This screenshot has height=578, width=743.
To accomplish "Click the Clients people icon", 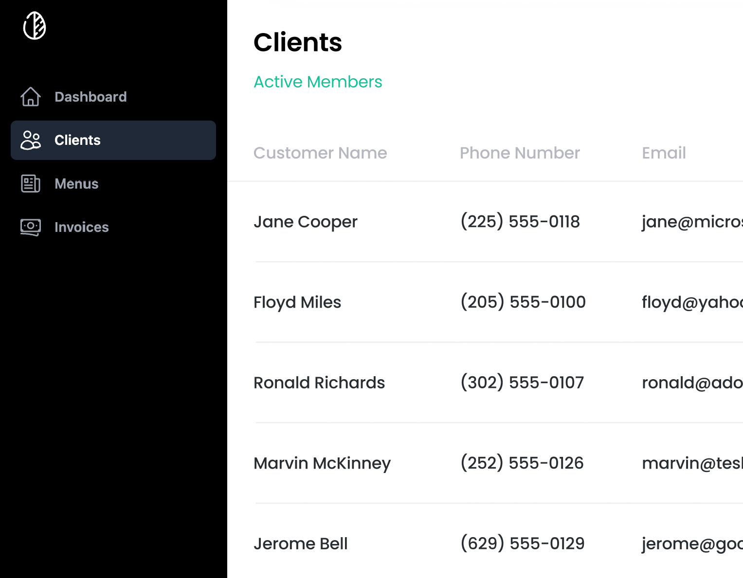I will [x=31, y=140].
